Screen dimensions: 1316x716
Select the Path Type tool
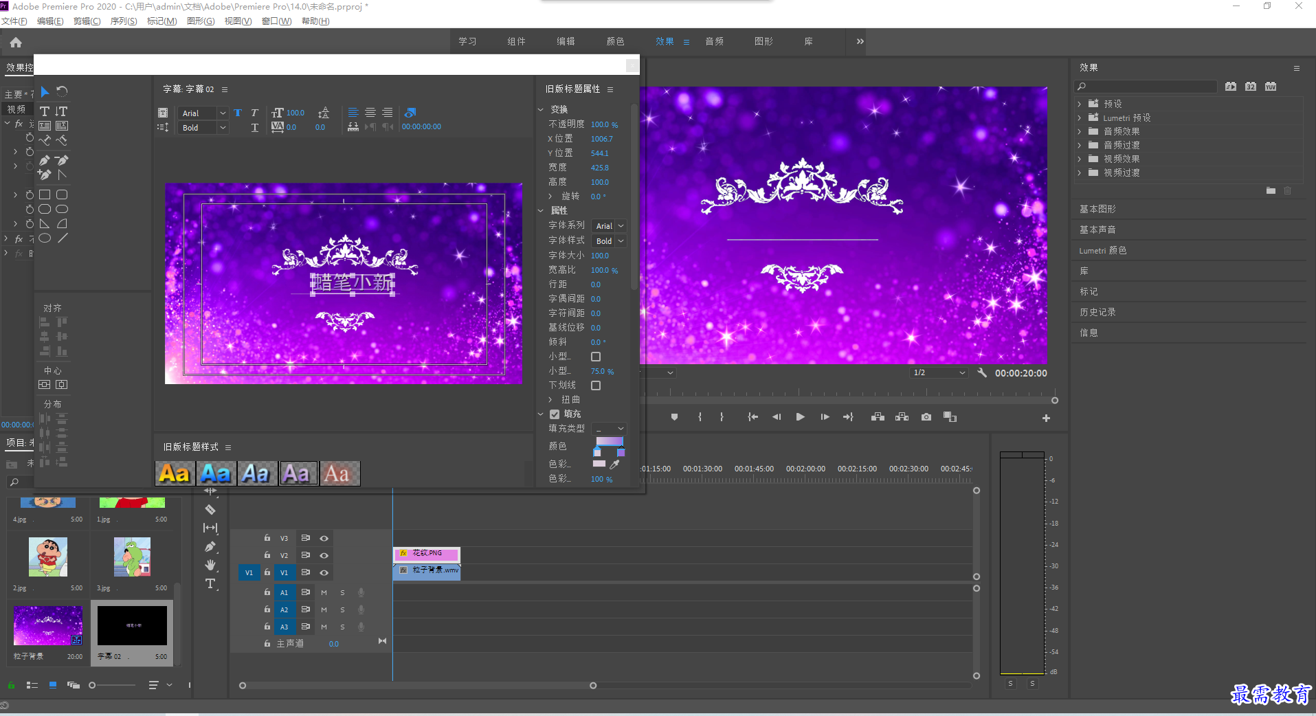click(45, 140)
